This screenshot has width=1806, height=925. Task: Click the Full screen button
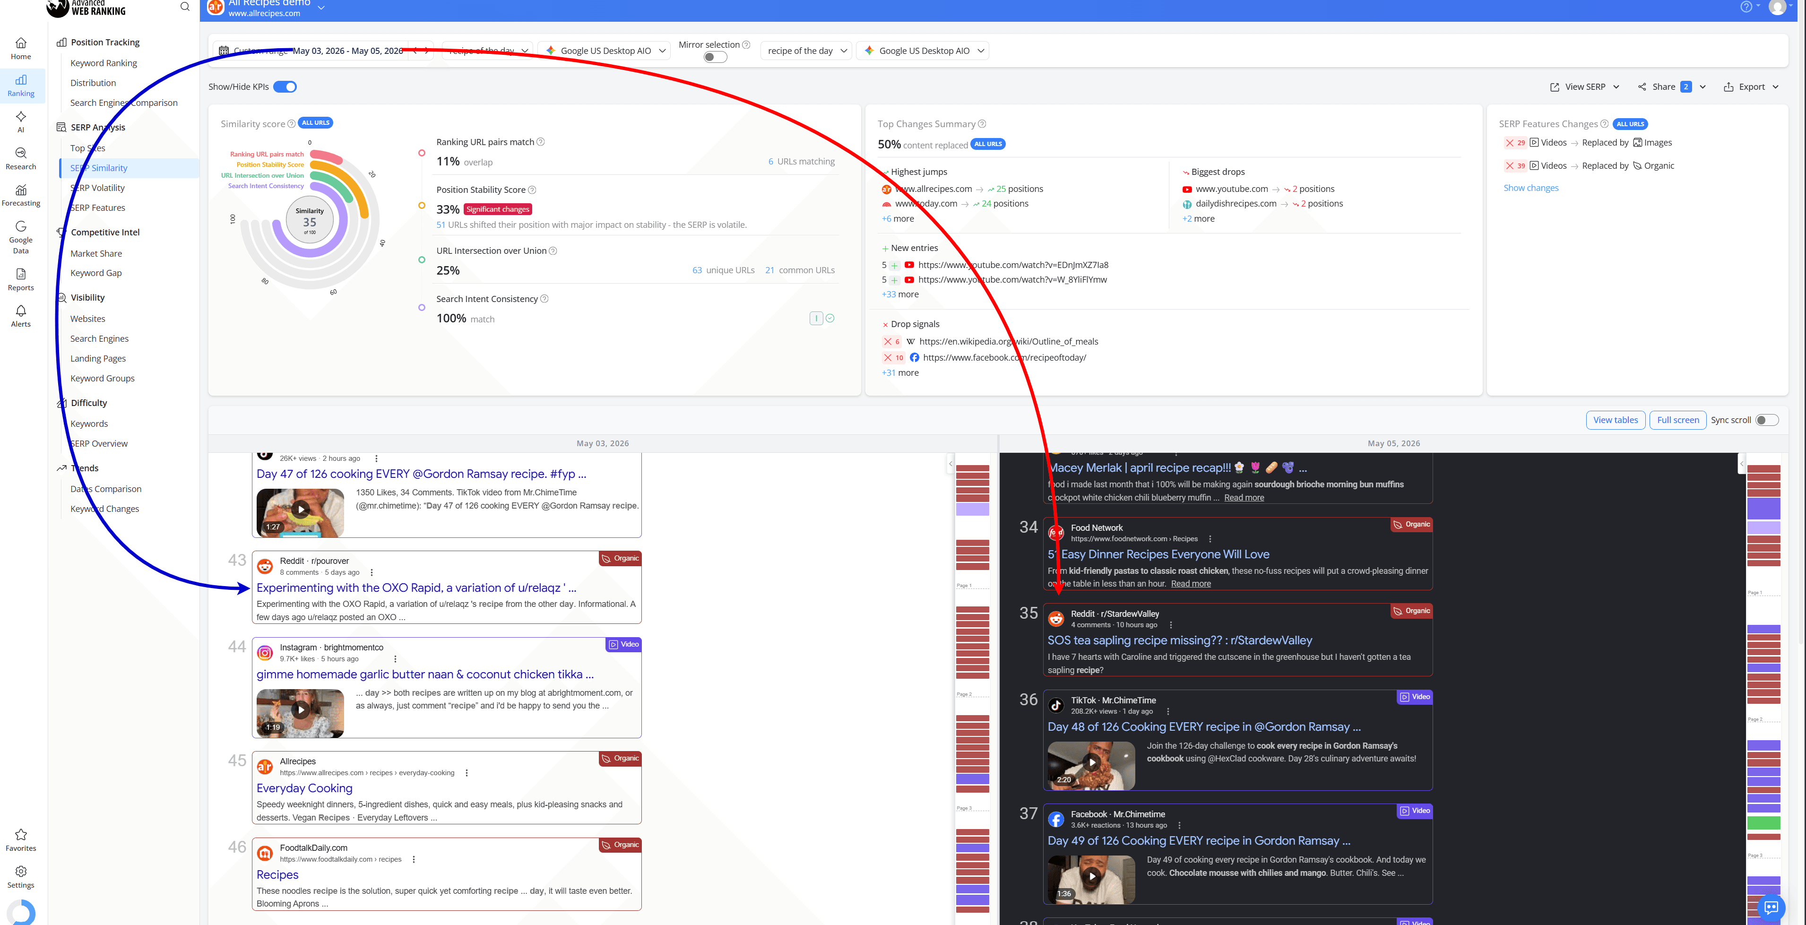tap(1678, 420)
